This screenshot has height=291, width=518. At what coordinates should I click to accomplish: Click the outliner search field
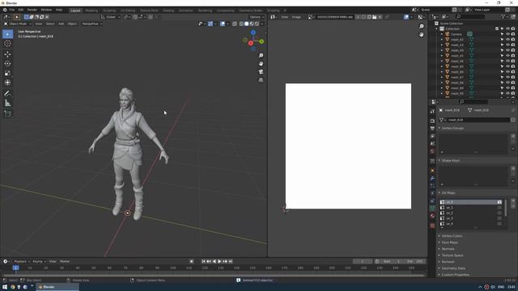coord(470,17)
